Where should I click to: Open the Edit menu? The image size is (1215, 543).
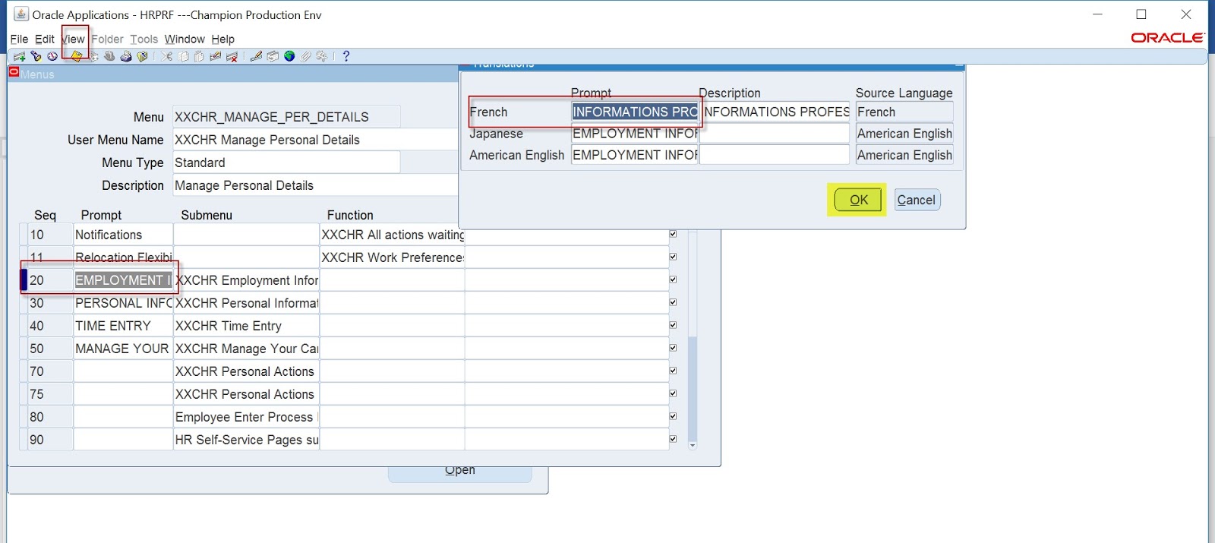click(45, 39)
